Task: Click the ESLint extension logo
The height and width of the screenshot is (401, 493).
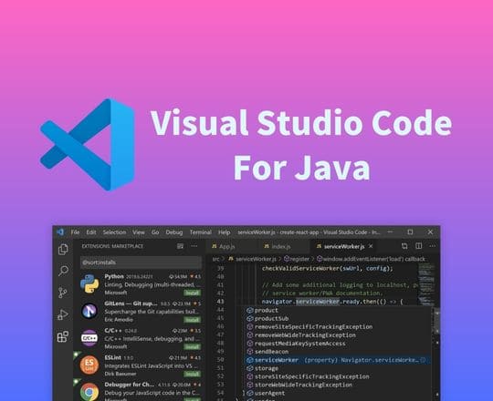Action: pos(89,365)
